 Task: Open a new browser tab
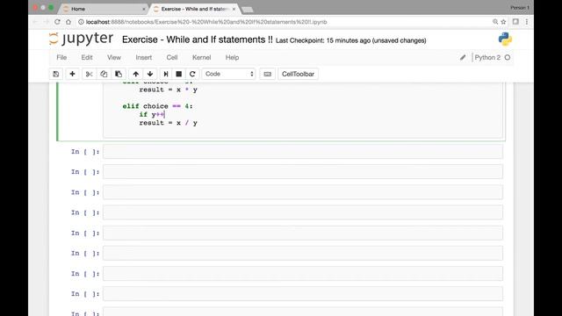[x=248, y=10]
